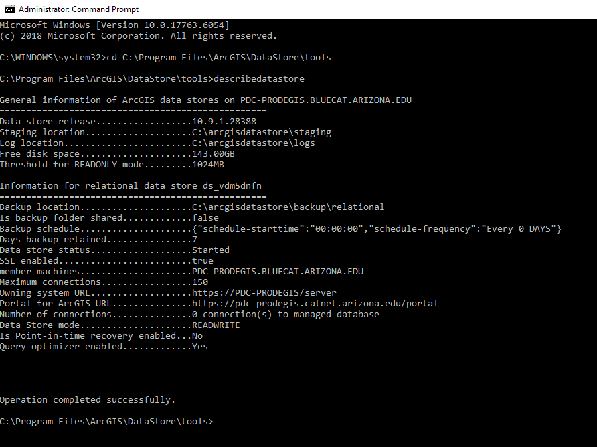Image resolution: width=597 pixels, height=447 pixels.
Task: Click the Maximum connections value 150
Action: tap(199, 282)
